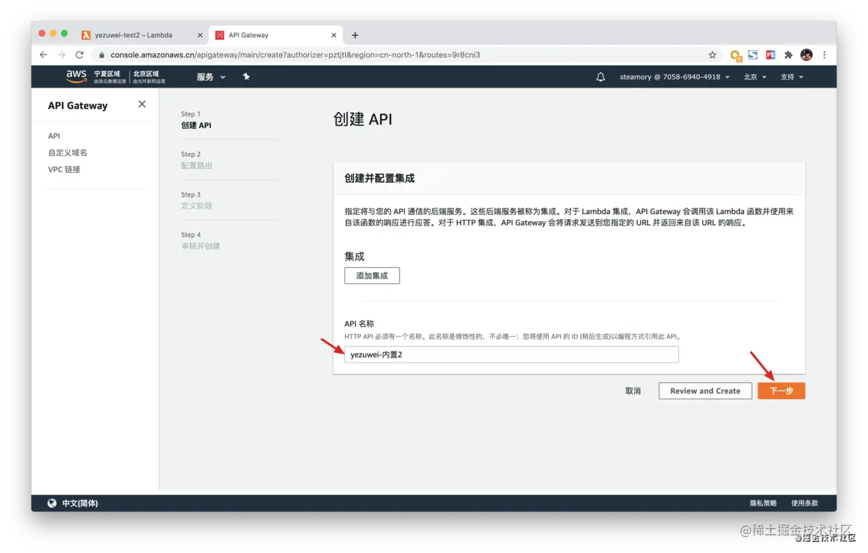Screen dimensions: 868x553
Task: Click the API Gateway sidebar title
Action: tap(78, 106)
